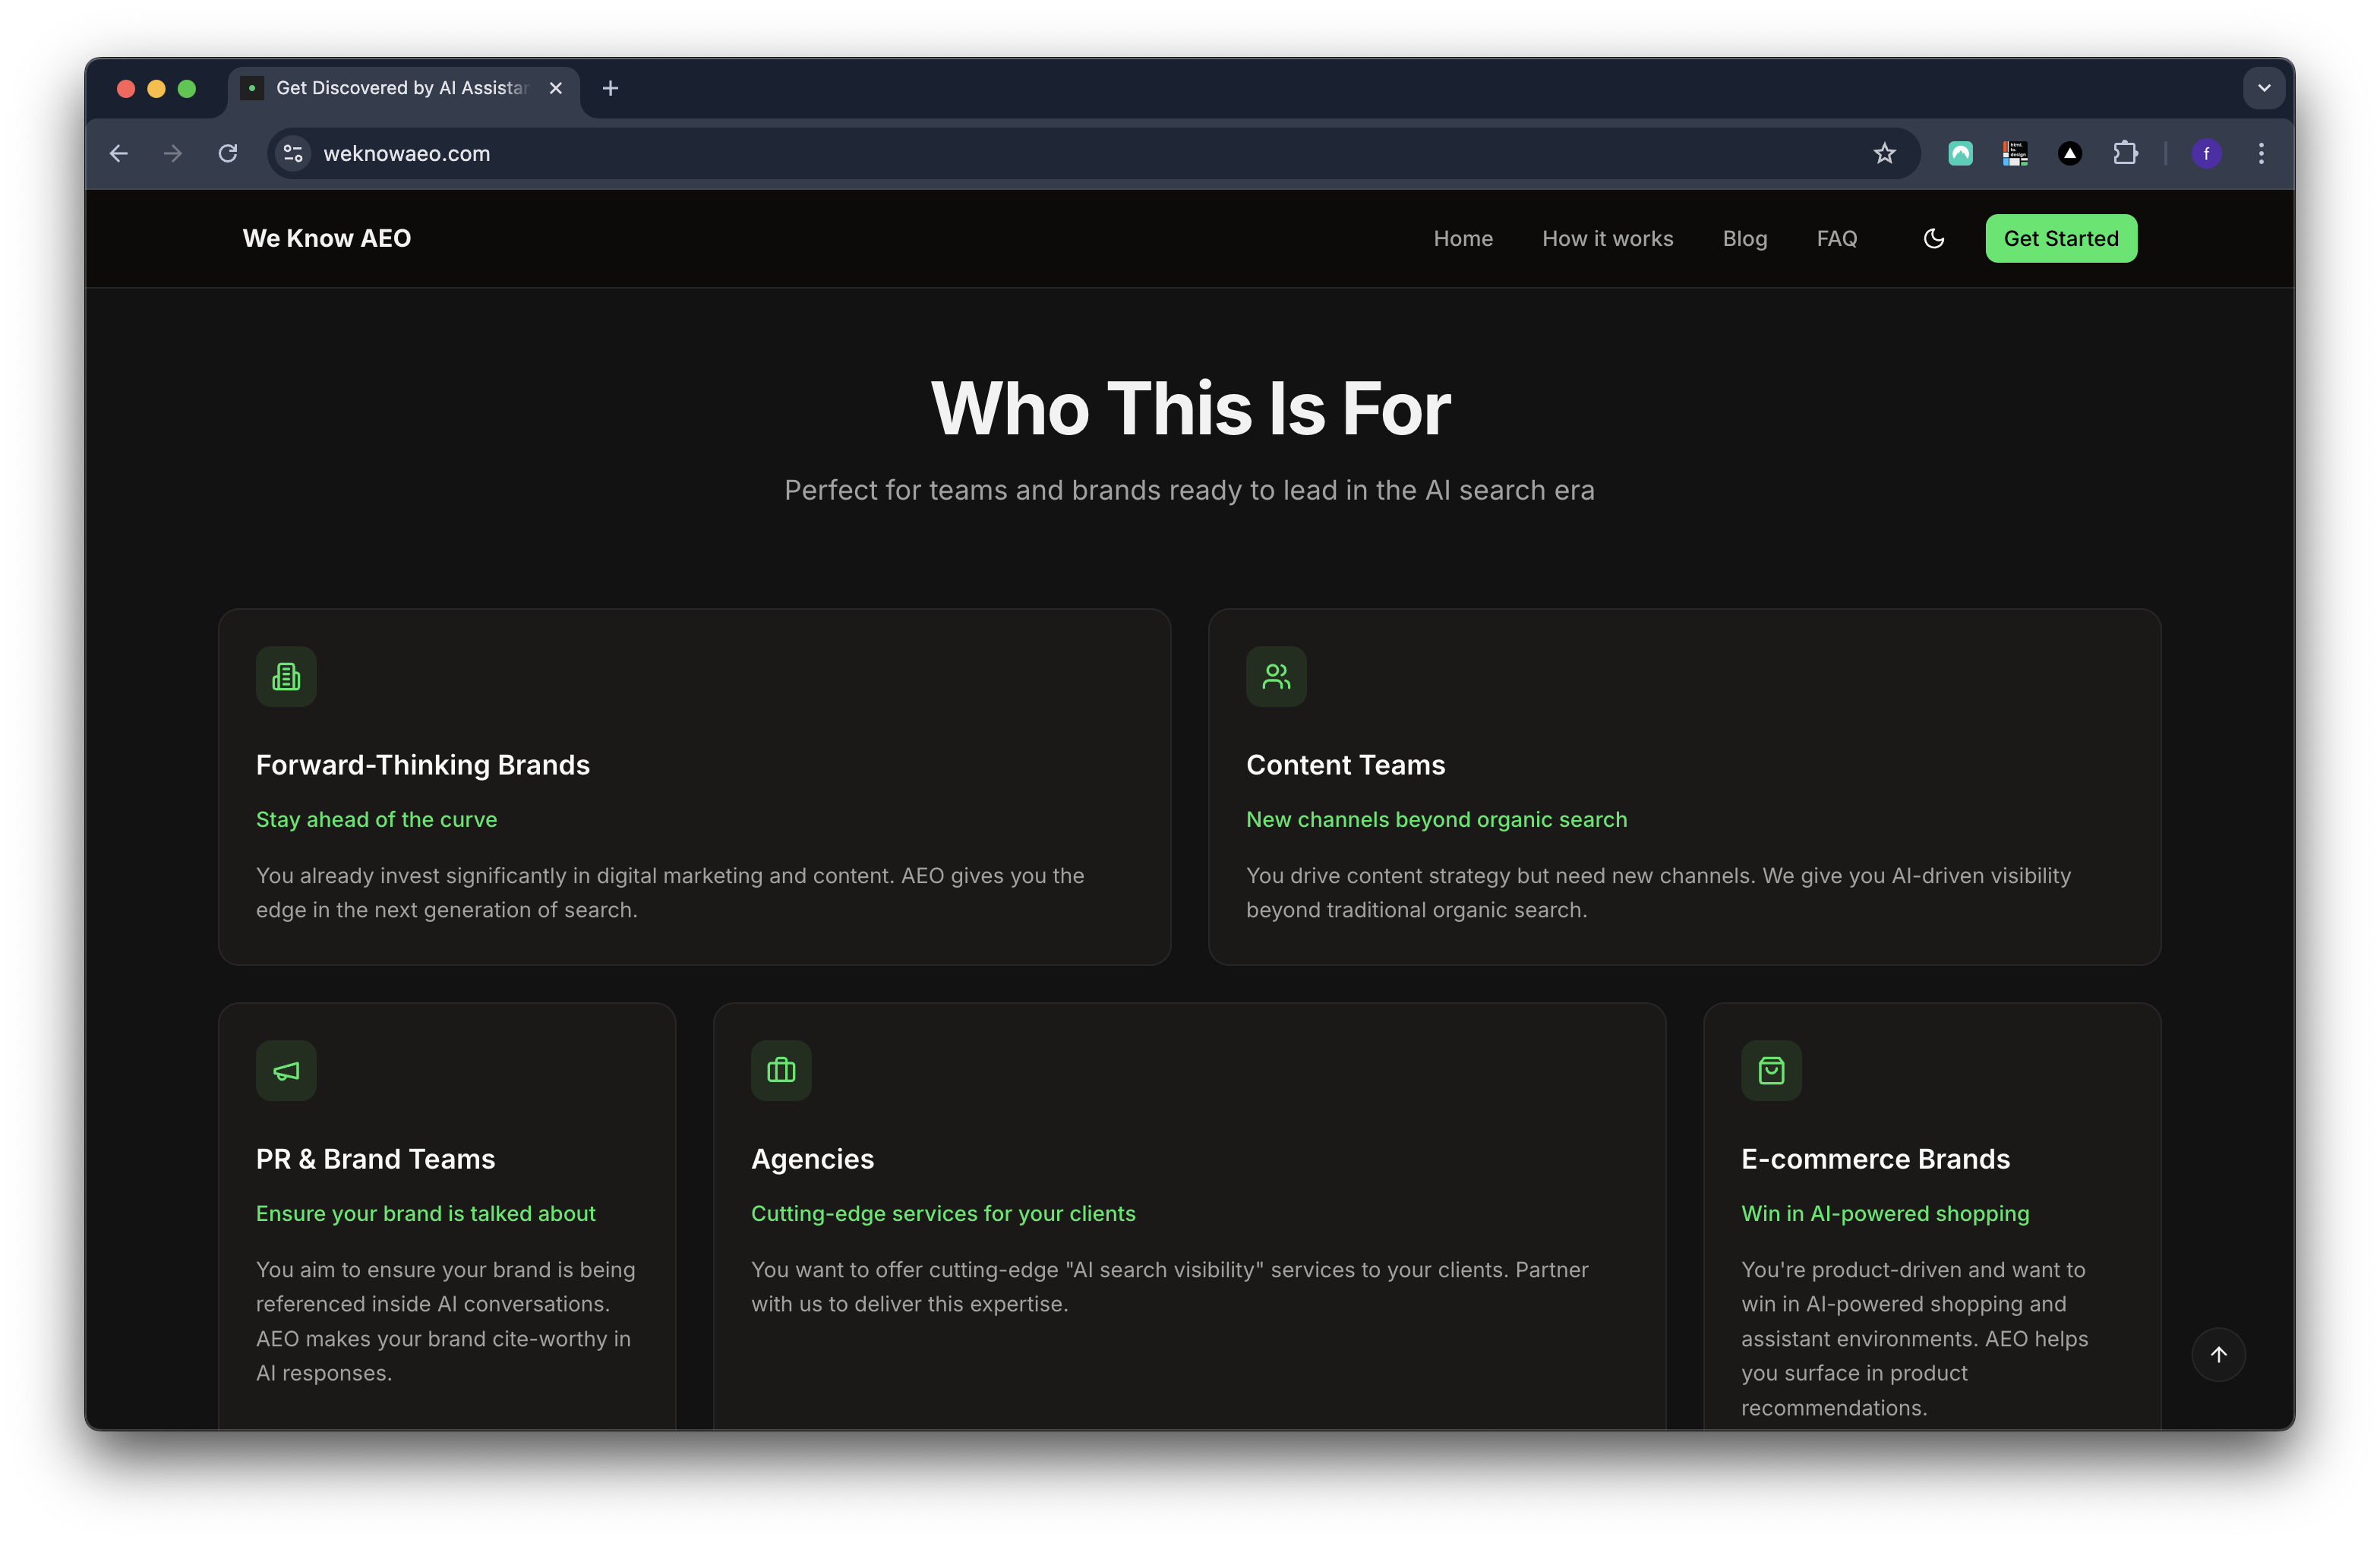Open the Home nav link
The width and height of the screenshot is (2380, 1543).
(x=1462, y=238)
